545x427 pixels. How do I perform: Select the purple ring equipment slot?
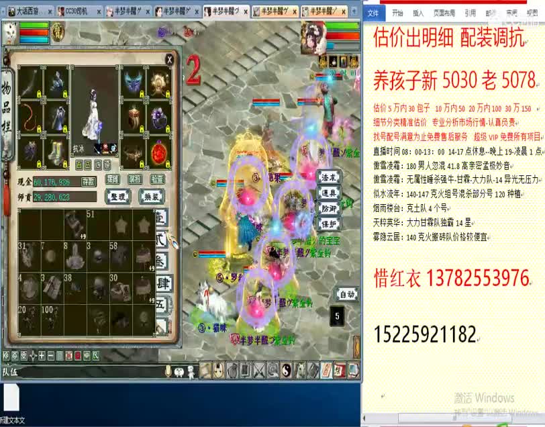[160, 117]
